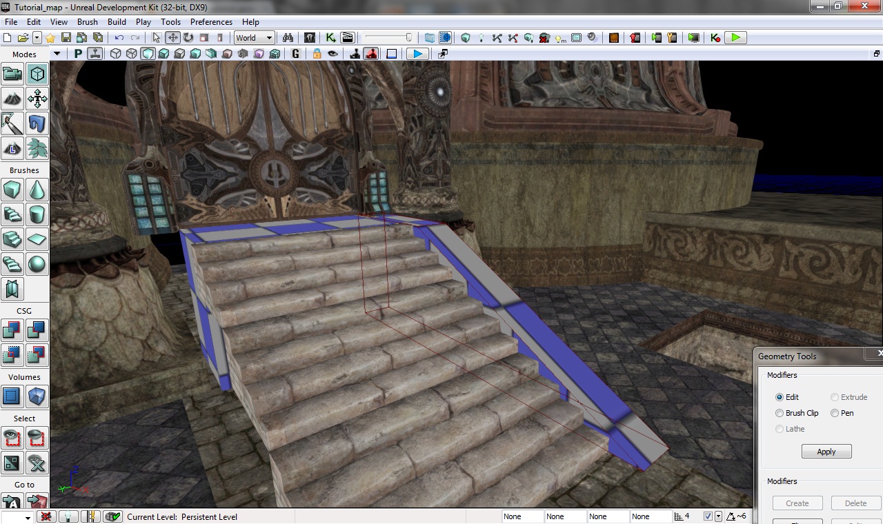Click the Save floppy disk icon
The image size is (883, 524).
pyautogui.click(x=66, y=38)
